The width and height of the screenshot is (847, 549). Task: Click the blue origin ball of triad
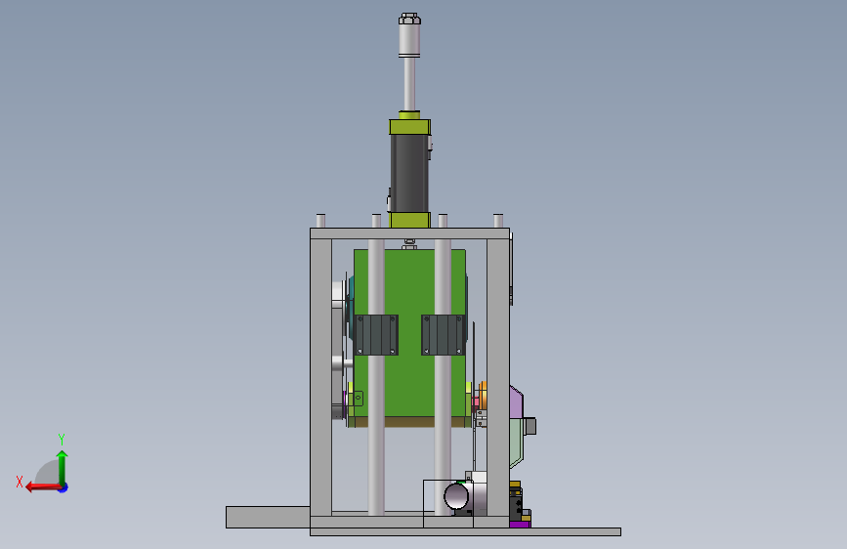(64, 487)
